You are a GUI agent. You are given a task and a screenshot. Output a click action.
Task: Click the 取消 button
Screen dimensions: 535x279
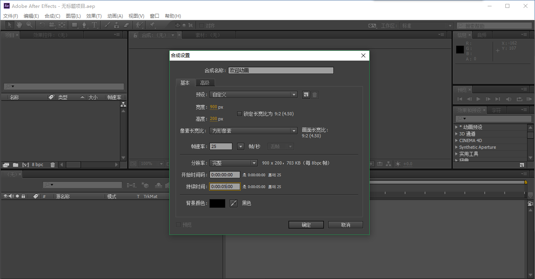346,225
